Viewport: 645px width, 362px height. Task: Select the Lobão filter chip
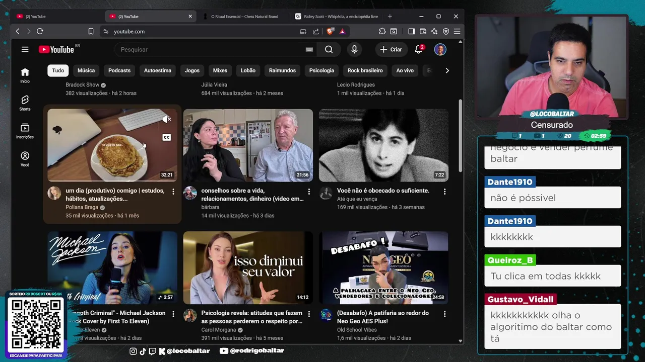[x=248, y=70]
